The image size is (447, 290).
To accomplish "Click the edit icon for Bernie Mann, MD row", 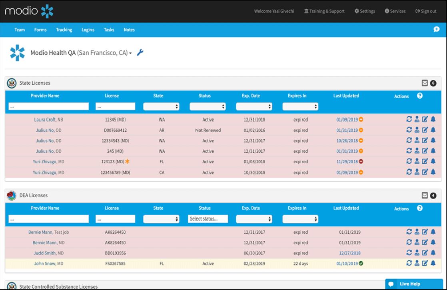I will [x=425, y=242].
